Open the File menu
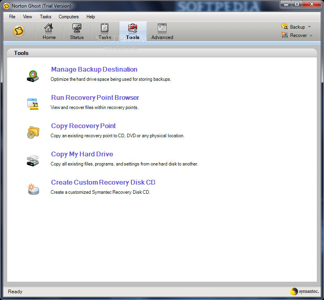This screenshot has height=300, width=324. [x=12, y=17]
